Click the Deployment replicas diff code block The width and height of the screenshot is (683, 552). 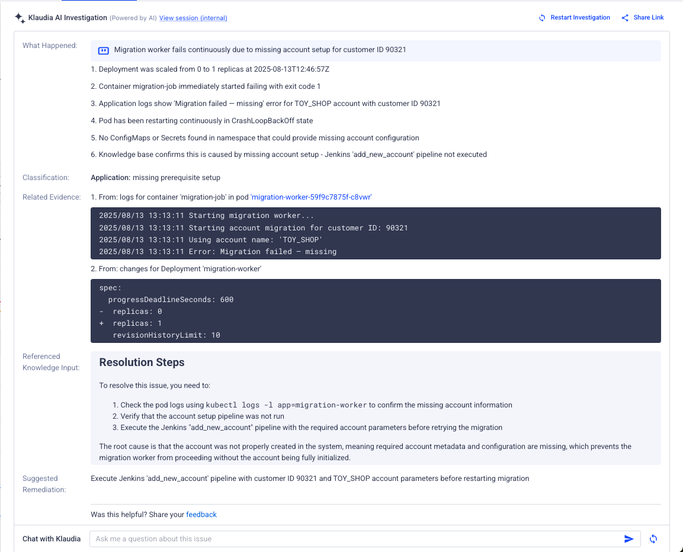[x=376, y=311]
